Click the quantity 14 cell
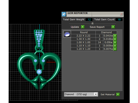Screen dimensions: 138x103 (x=99, y=42)
